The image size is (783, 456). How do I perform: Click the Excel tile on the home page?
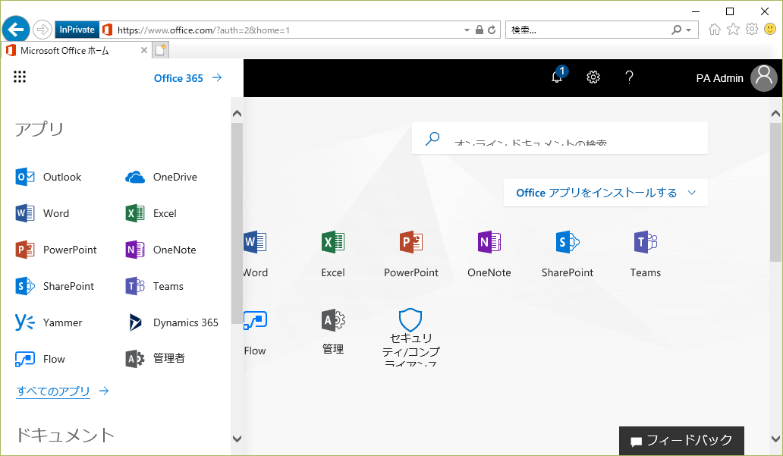333,253
